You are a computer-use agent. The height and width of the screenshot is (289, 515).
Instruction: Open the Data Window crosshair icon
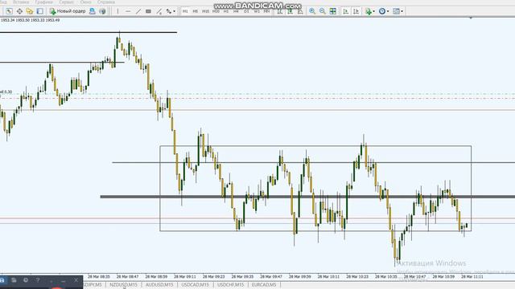point(19,11)
